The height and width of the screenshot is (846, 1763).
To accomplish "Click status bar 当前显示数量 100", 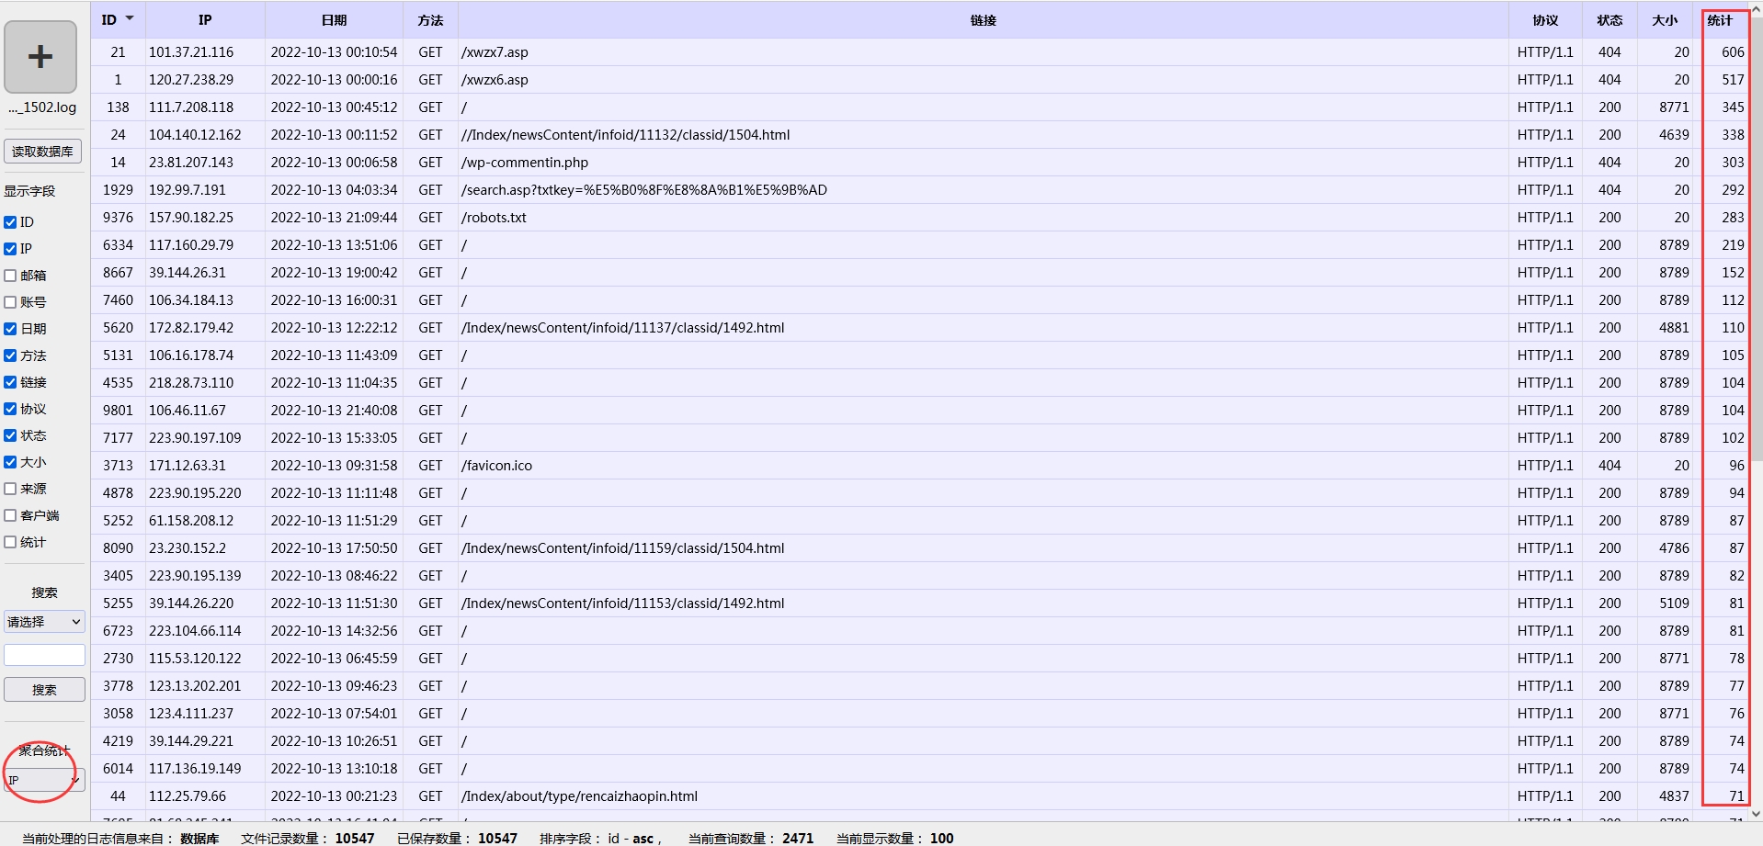I will [x=895, y=839].
